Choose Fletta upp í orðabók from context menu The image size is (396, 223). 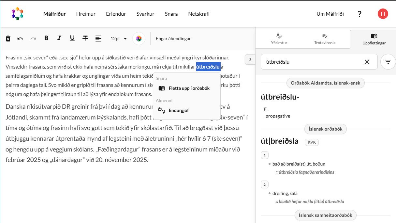point(187,88)
